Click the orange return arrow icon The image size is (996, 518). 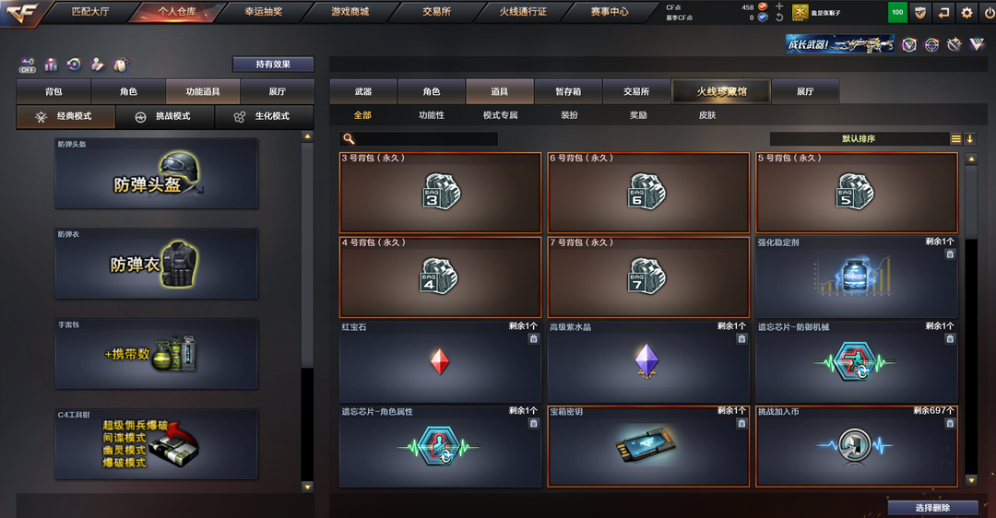pos(943,12)
